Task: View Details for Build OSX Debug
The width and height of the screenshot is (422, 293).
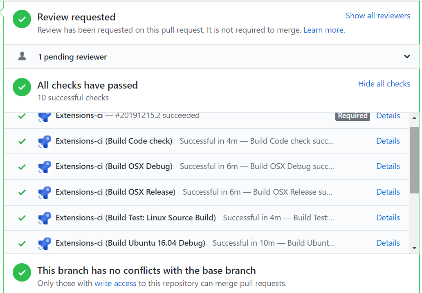Action: [x=388, y=166]
